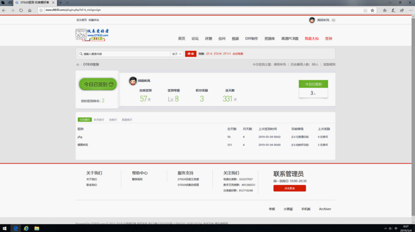Expand the search type dropdown 帖子
Viewport: 415px width, 232px height.
point(176,53)
